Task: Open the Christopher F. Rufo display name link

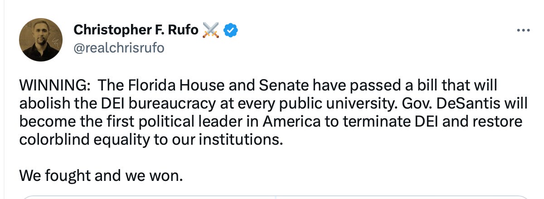Action: (136, 30)
